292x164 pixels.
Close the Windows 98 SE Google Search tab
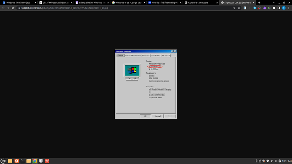[144, 3]
